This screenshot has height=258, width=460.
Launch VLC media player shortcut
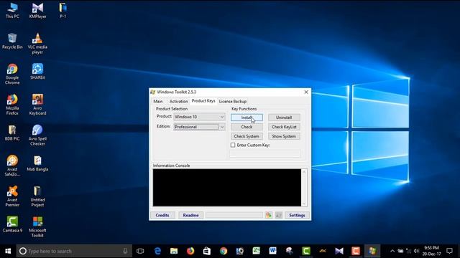(37, 44)
